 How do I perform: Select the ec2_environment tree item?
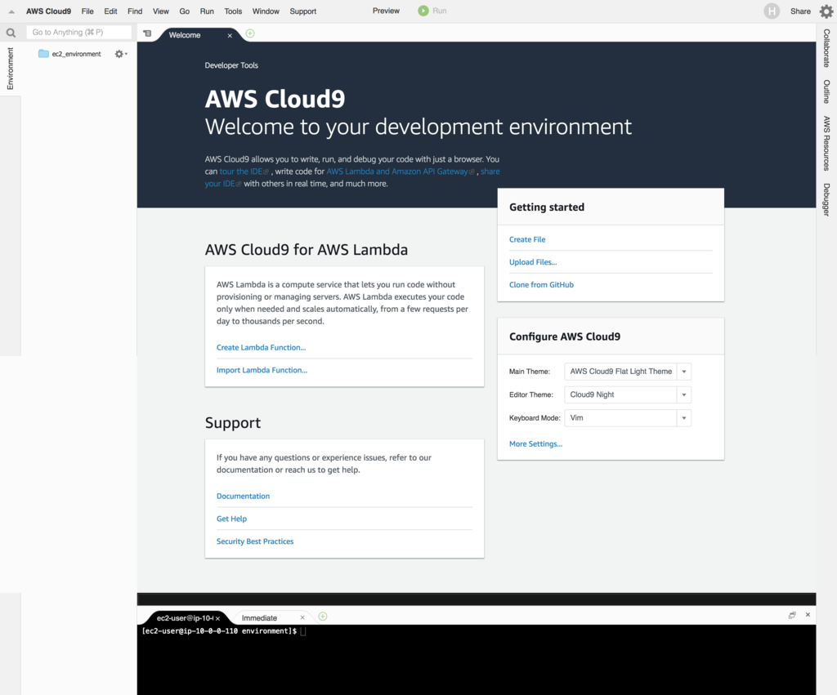76,54
